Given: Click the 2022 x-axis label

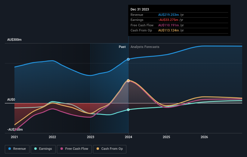Looking at the screenshot, I should tap(52, 137).
